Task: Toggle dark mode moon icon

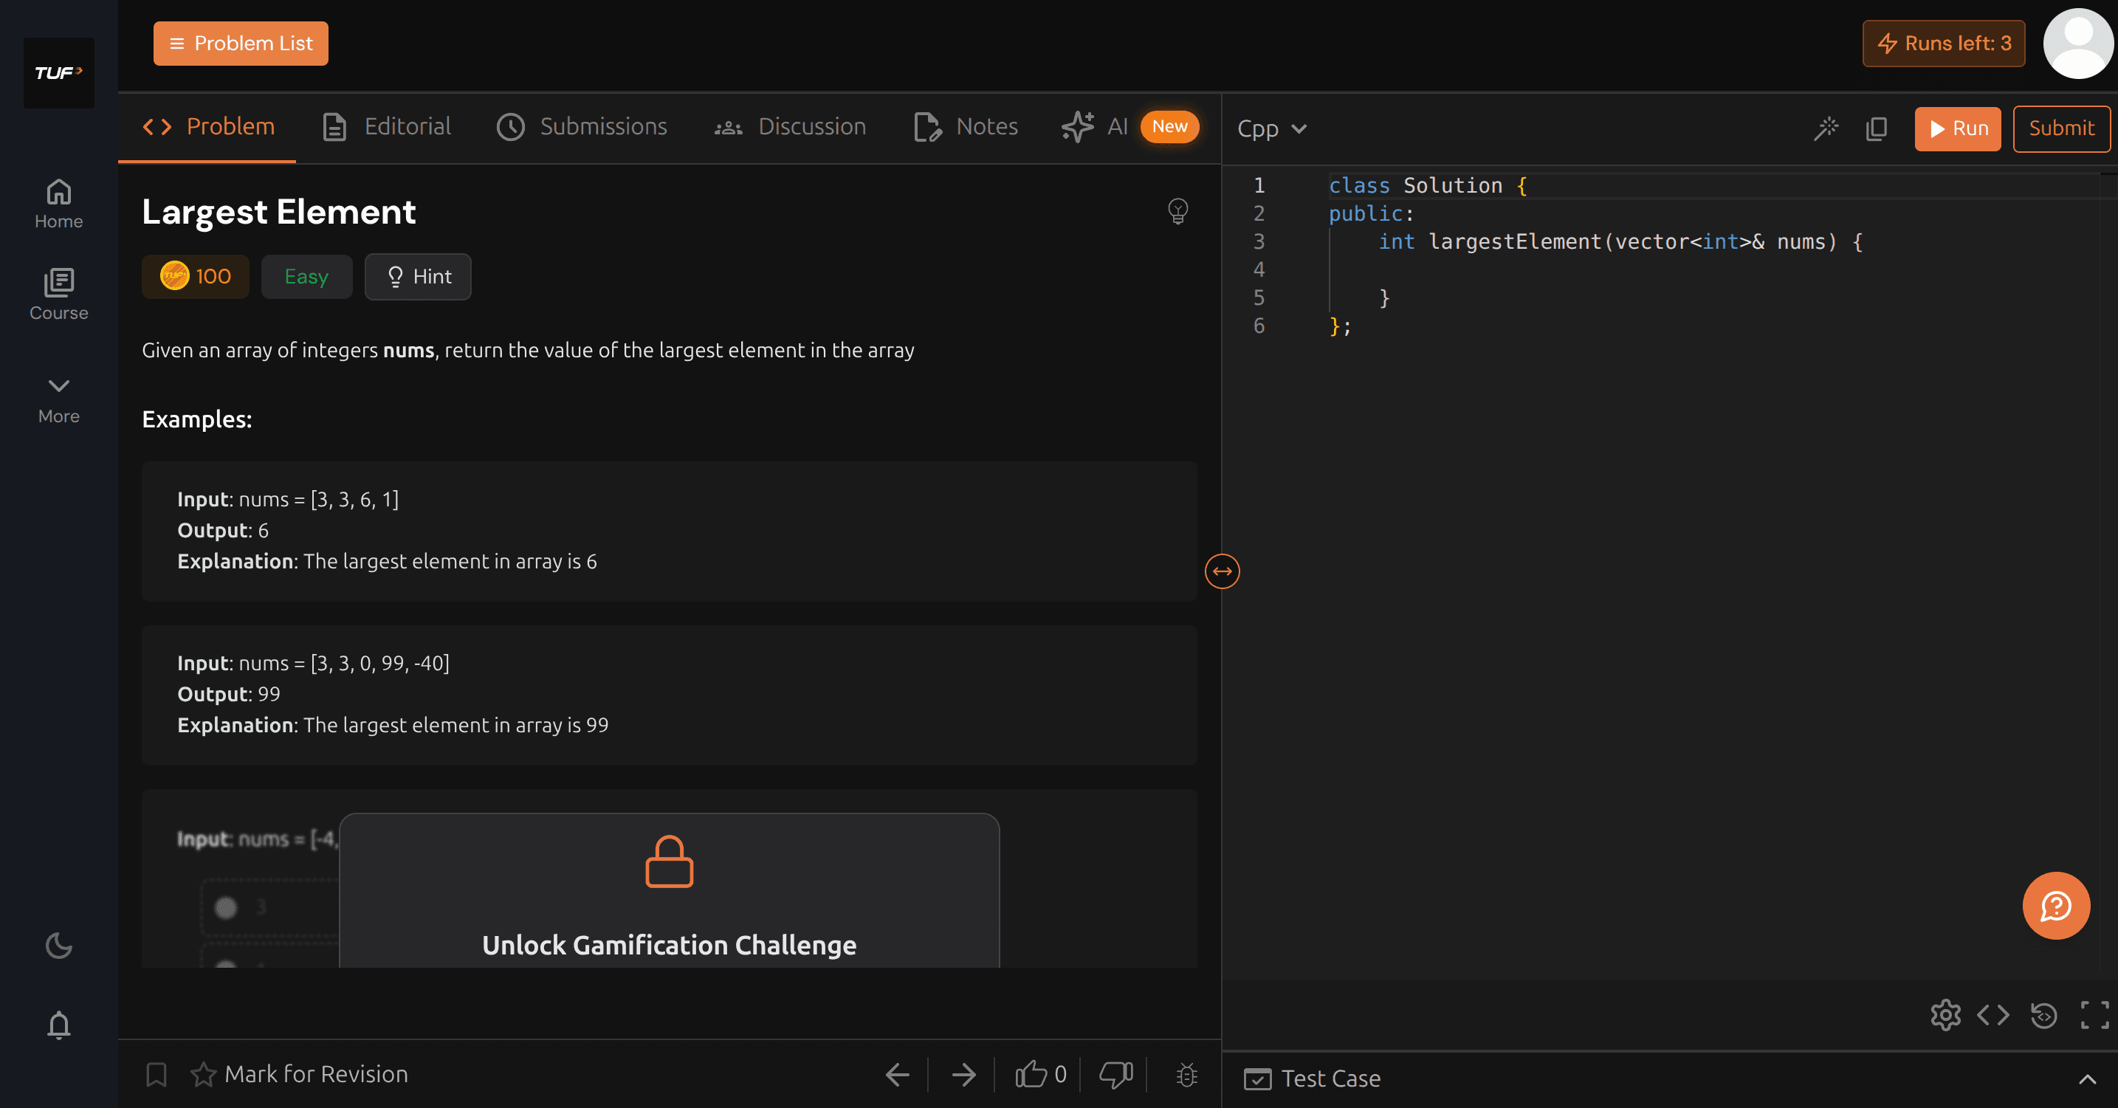Action: [x=58, y=946]
